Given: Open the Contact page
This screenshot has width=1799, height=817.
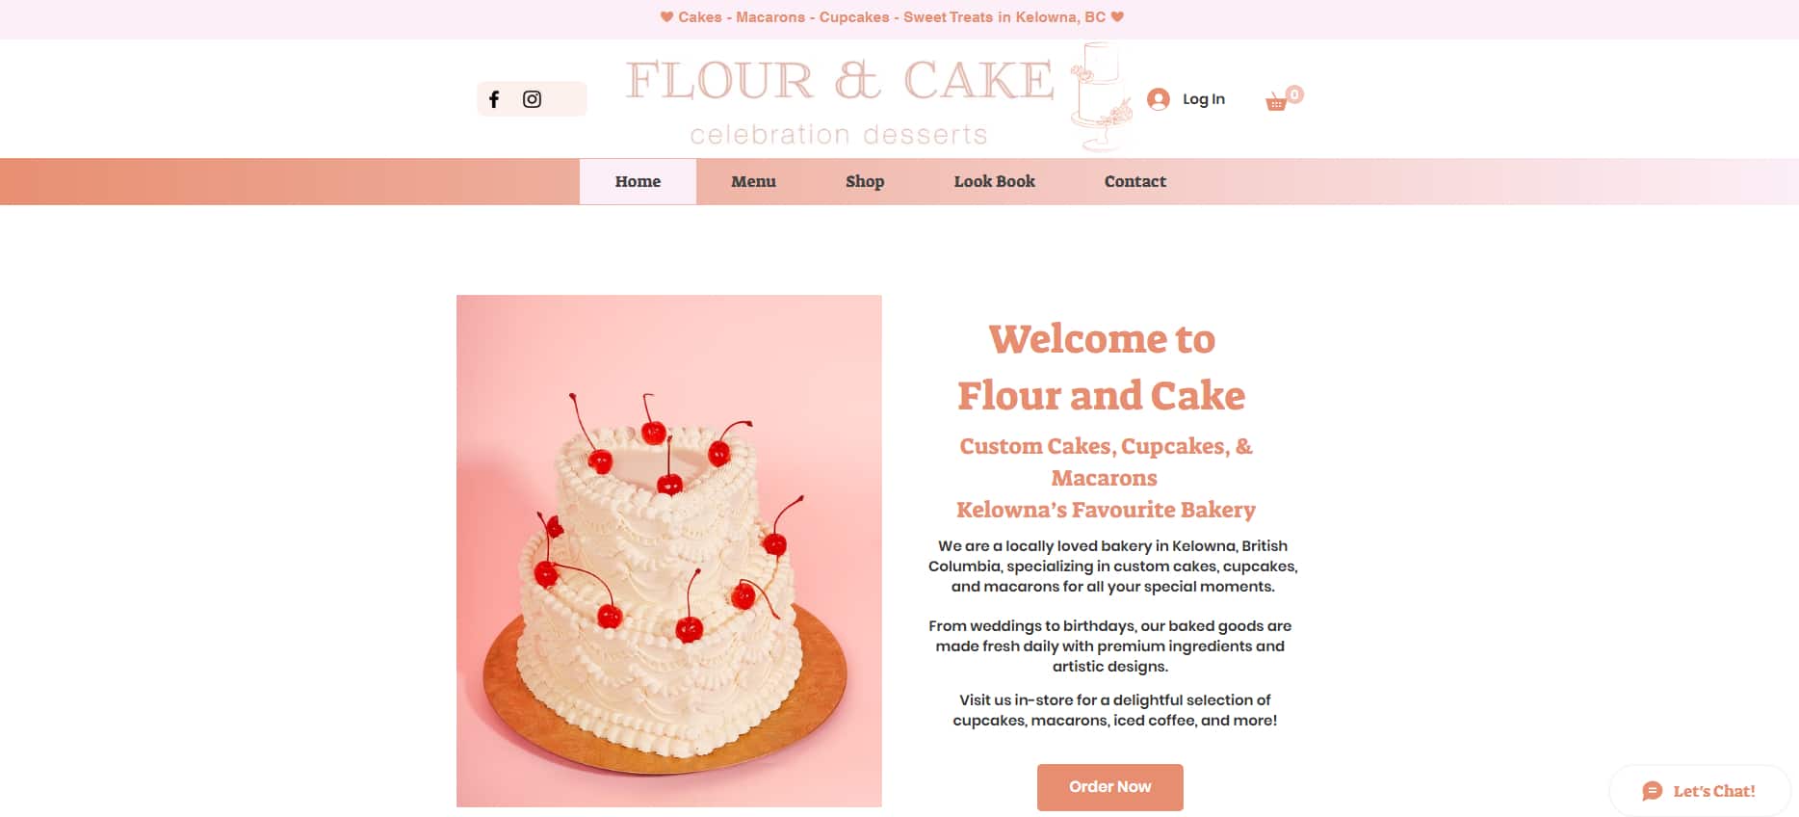Looking at the screenshot, I should click(1134, 181).
